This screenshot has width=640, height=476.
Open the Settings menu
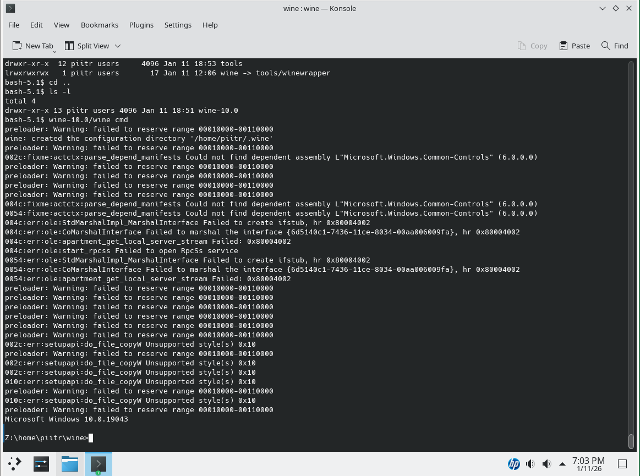pos(178,25)
